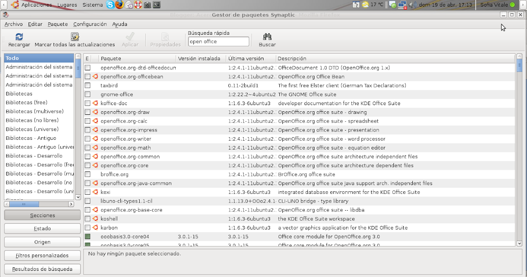Click the volume speaker tray icon
The height and width of the screenshot is (277, 527).
412,5
